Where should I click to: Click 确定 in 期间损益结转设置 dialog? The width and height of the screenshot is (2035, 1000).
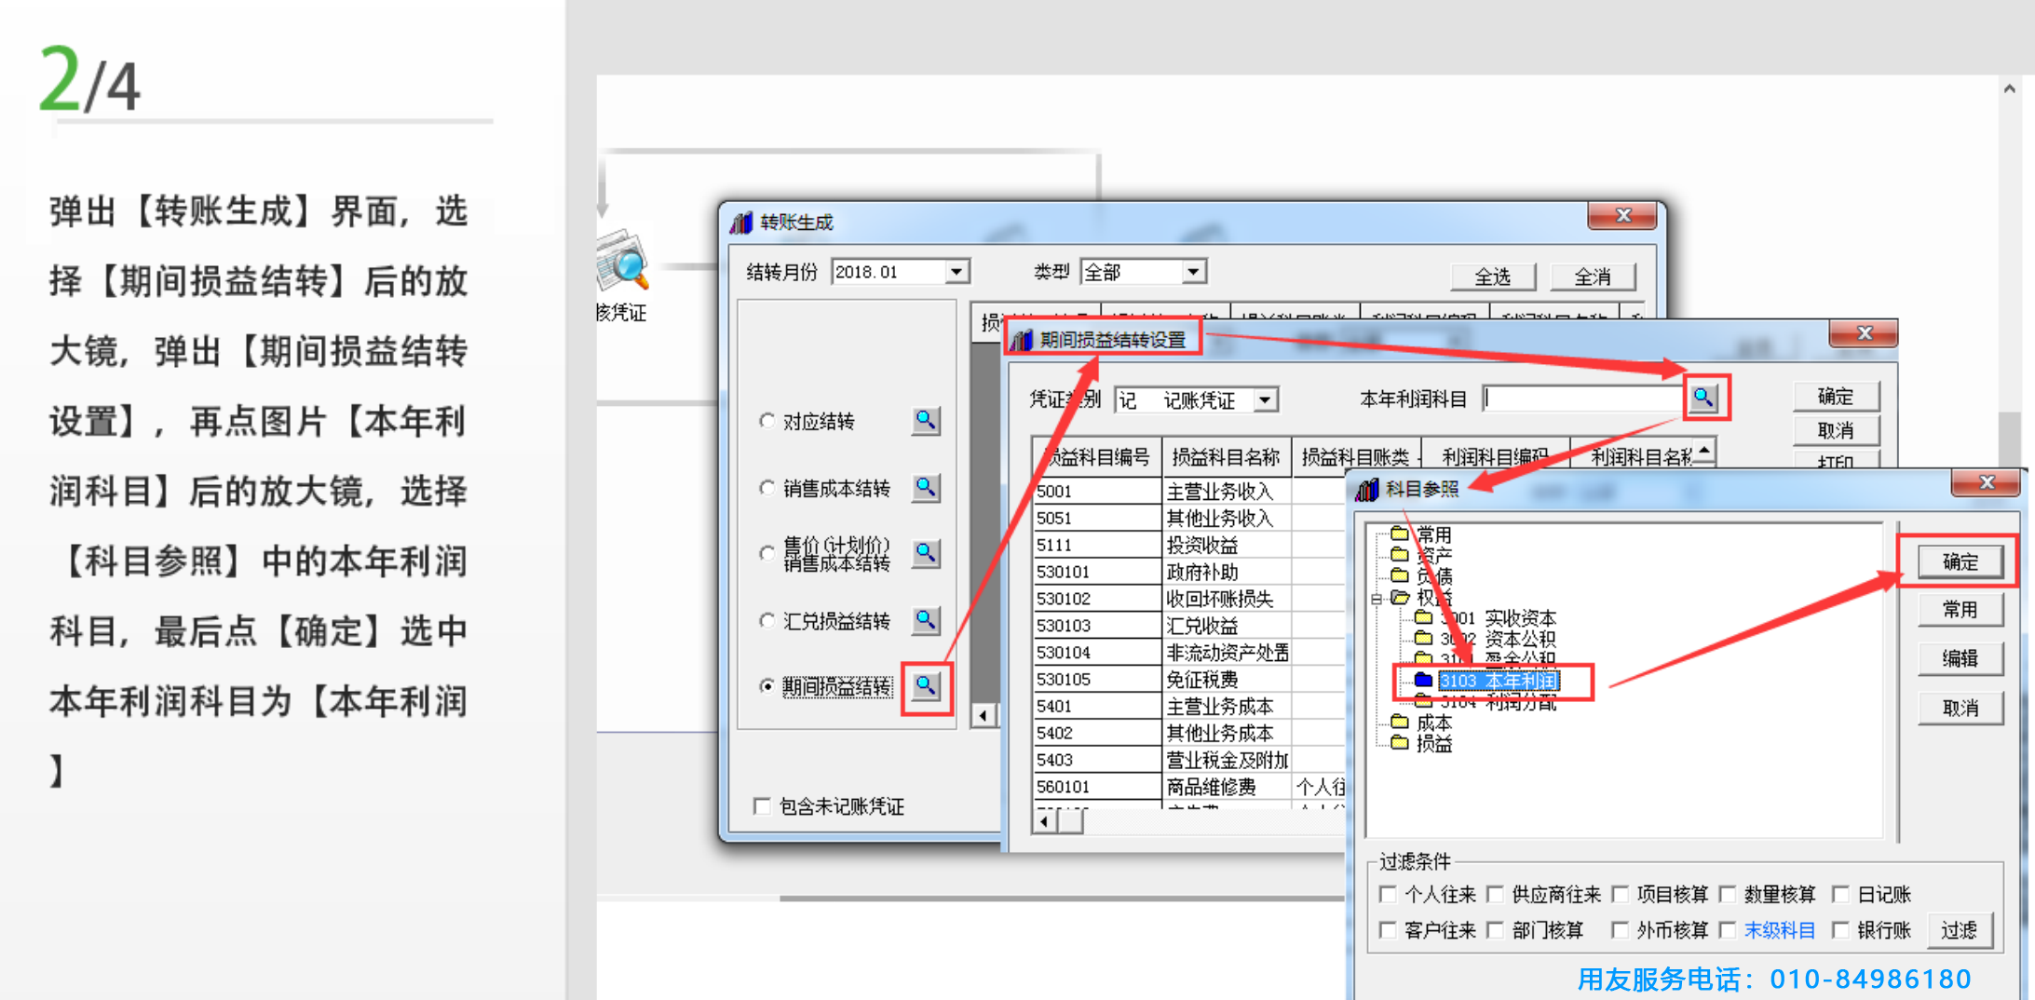[x=1836, y=397]
